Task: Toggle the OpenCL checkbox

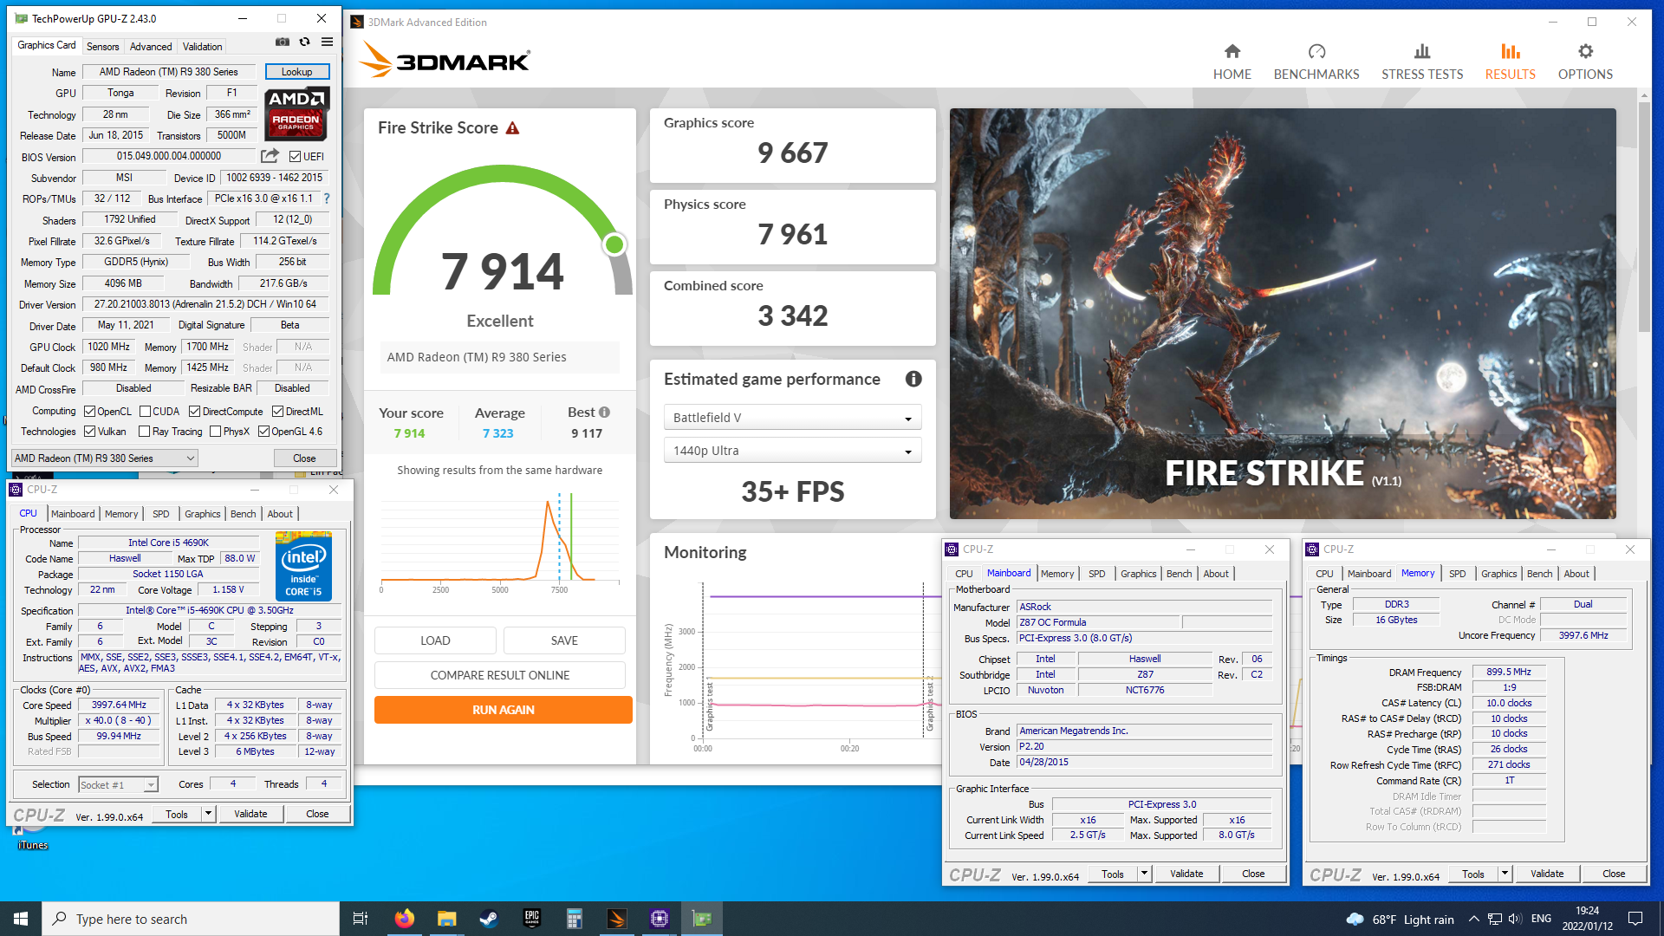Action: [89, 412]
